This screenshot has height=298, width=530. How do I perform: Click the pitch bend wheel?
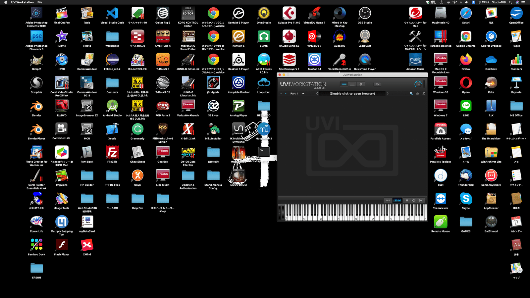pos(280,213)
